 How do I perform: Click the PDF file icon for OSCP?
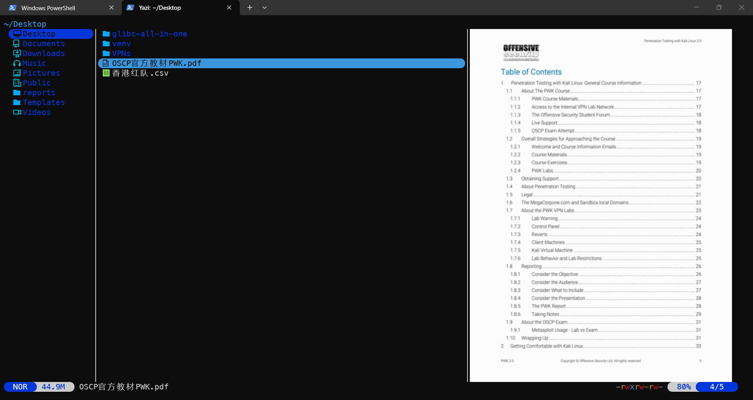pyautogui.click(x=105, y=63)
